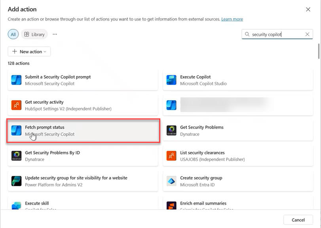Click Update security group for site visibility title
Image resolution: width=321 pixels, height=228 pixels.
(x=76, y=178)
